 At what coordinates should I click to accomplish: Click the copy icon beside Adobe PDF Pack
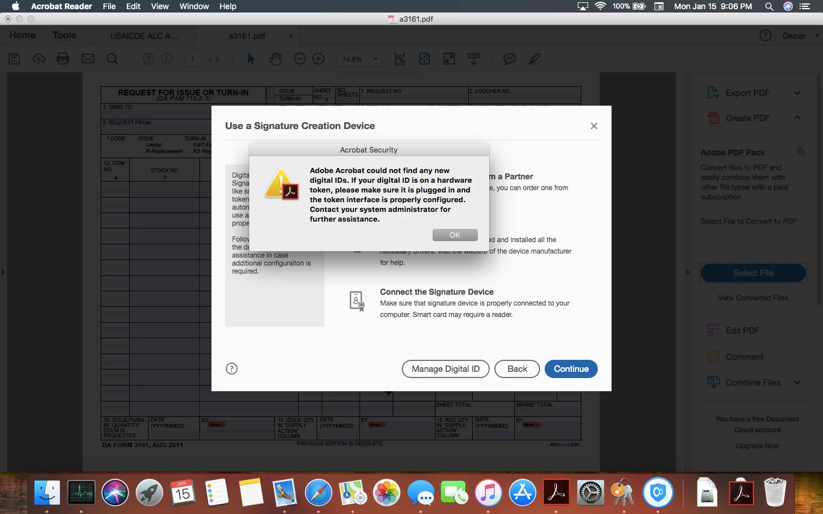pyautogui.click(x=801, y=152)
